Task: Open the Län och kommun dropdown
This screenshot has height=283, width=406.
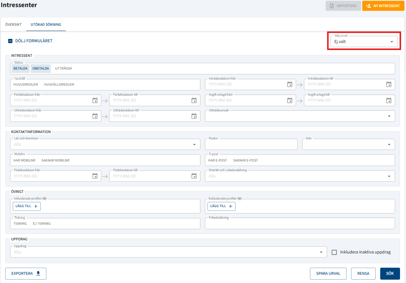Action: (x=105, y=144)
